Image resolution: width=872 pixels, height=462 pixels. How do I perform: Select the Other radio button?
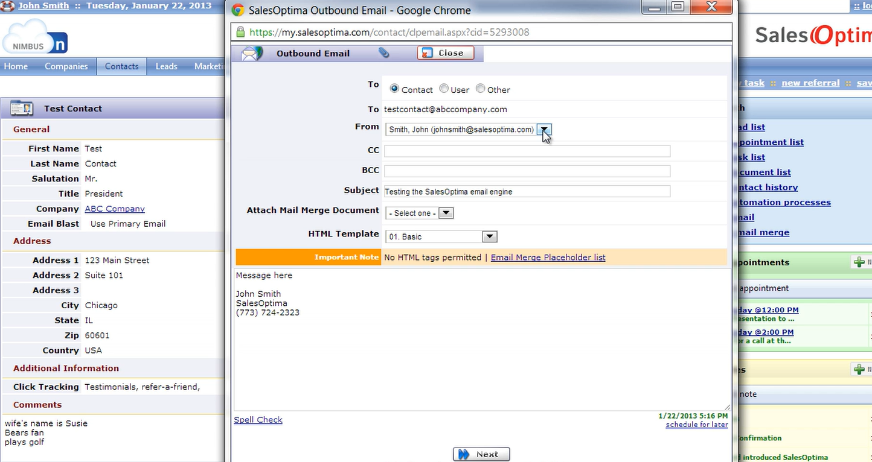coord(480,88)
